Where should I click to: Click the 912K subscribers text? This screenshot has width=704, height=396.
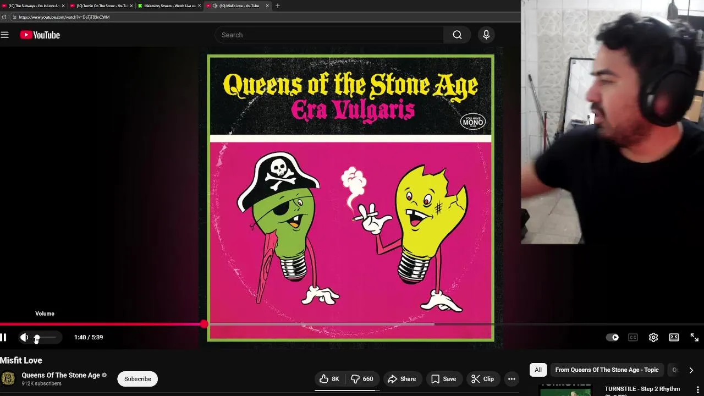coord(41,384)
